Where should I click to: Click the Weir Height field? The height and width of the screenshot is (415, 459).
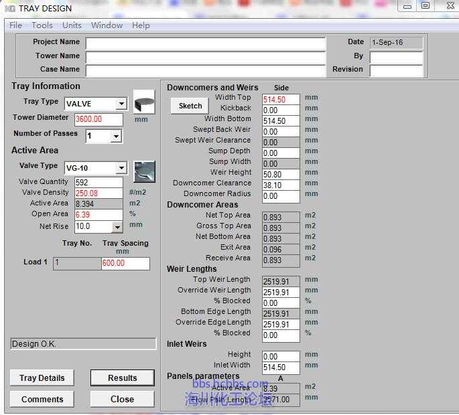pos(281,175)
